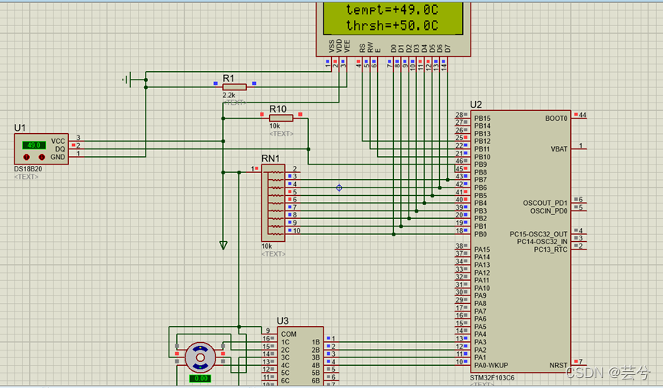Click the PC14-OSC32_IN pin label
663x388 pixels.
(543, 242)
